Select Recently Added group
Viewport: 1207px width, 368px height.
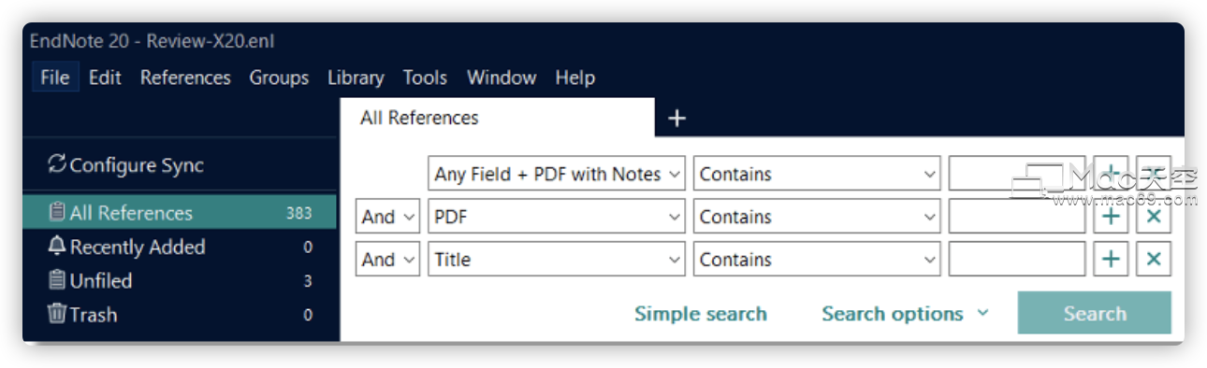click(180, 247)
